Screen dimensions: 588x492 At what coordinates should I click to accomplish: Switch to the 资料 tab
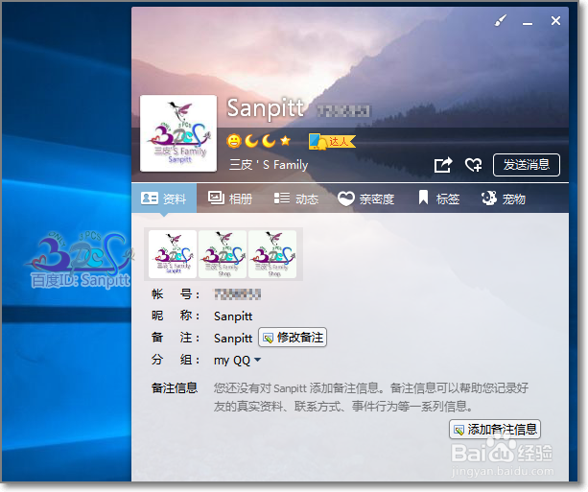[x=164, y=199]
